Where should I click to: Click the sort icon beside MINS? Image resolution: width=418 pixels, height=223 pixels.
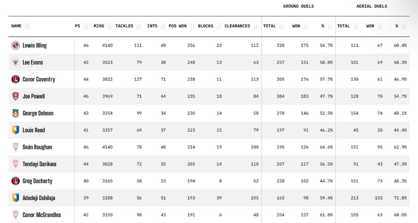110,26
